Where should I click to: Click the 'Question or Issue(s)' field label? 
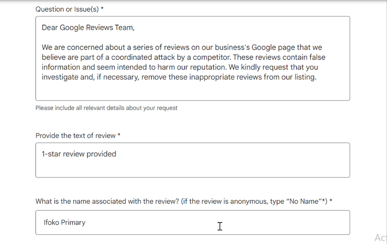[x=67, y=9]
